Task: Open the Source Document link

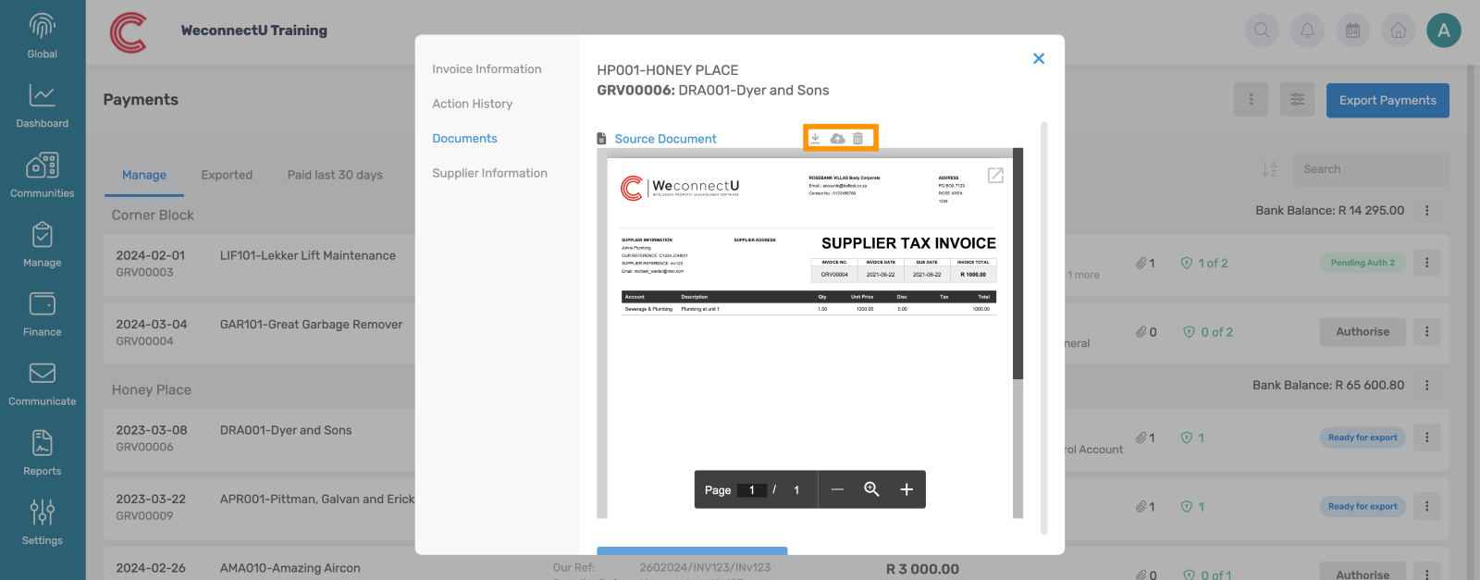Action: point(665,139)
